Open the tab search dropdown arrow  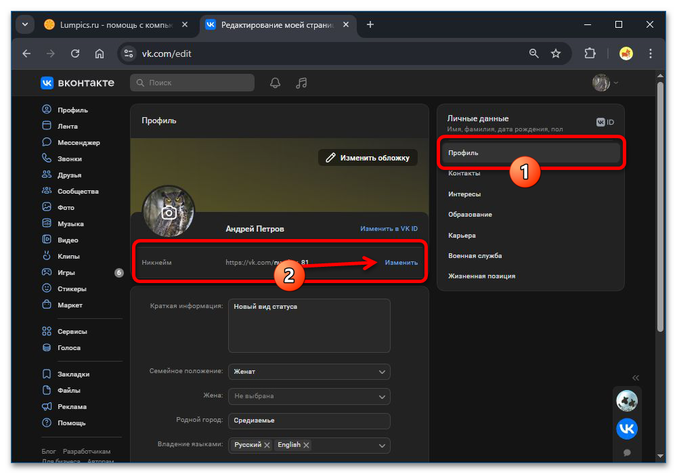tap(25, 24)
